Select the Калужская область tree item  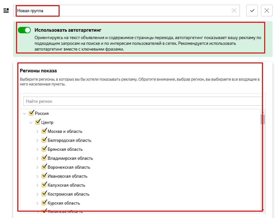point(66,185)
